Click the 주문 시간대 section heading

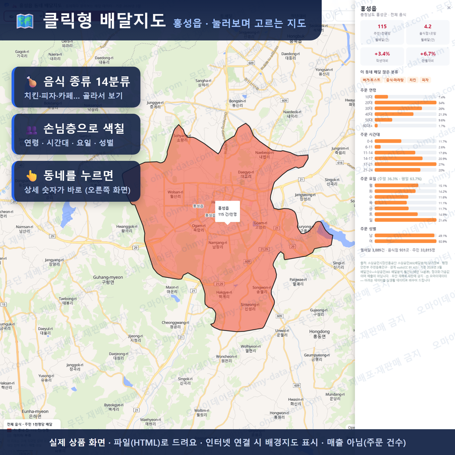pos(370,134)
